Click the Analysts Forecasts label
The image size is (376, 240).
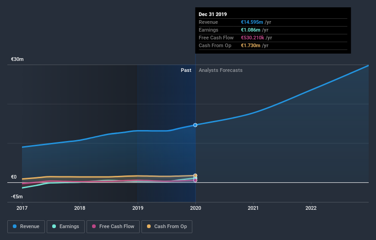pyautogui.click(x=221, y=70)
